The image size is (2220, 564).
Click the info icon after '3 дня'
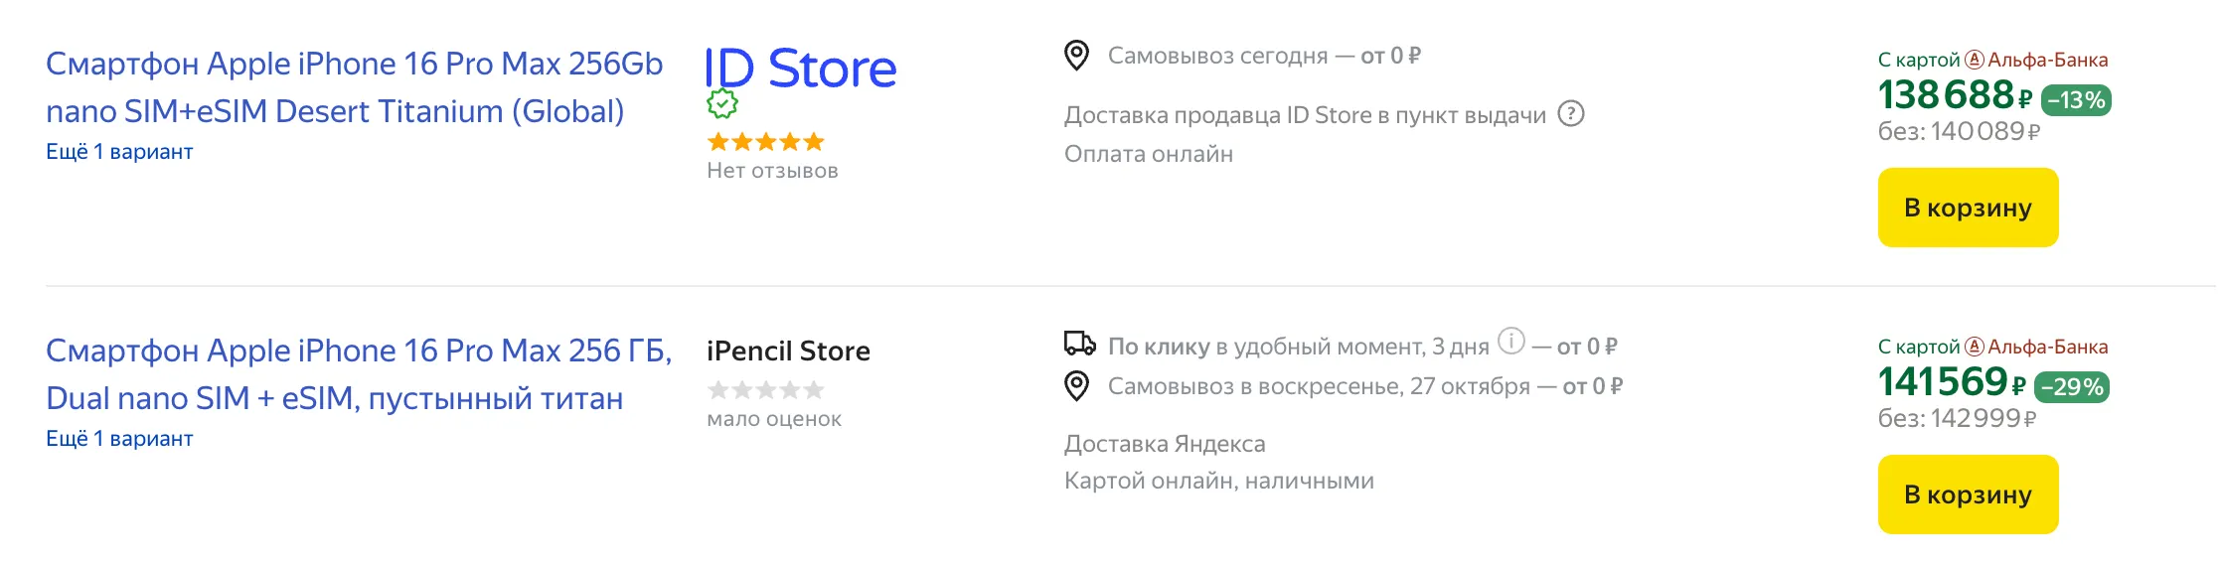click(1510, 342)
